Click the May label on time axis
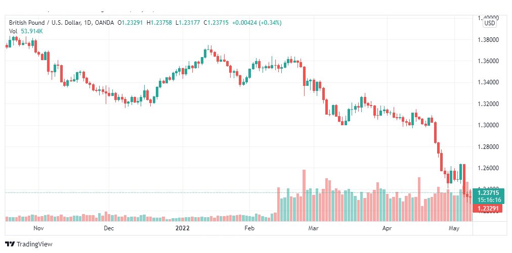The width and height of the screenshot is (512, 253). coord(454,228)
